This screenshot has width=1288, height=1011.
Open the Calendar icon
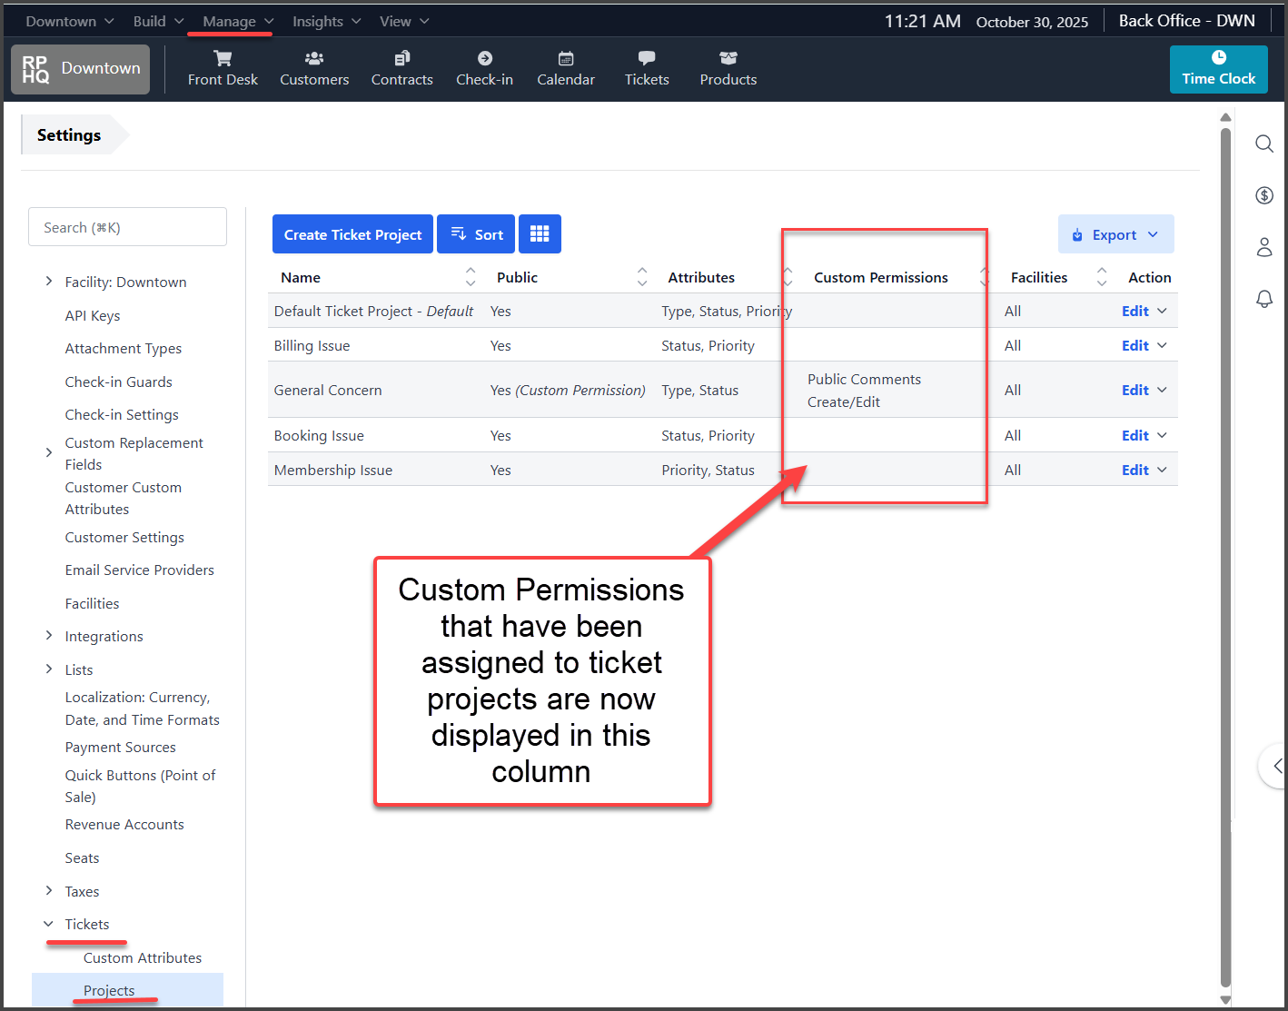pyautogui.click(x=565, y=59)
